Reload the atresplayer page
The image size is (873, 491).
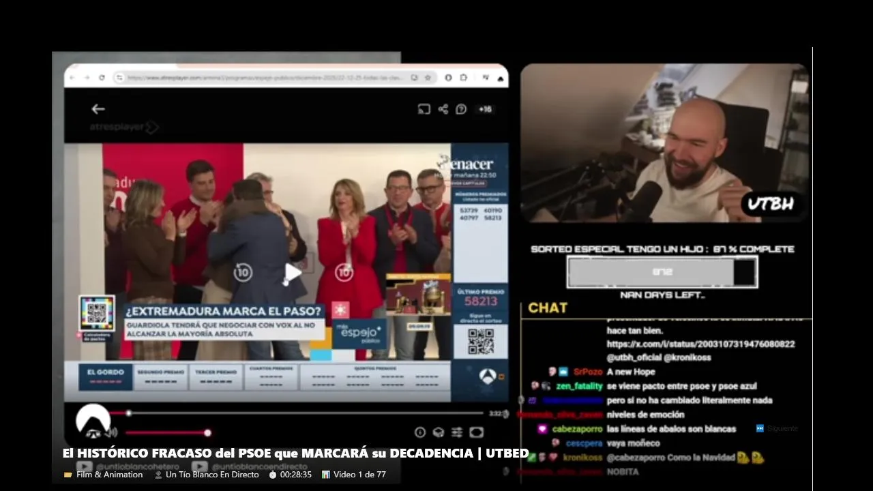tap(102, 78)
